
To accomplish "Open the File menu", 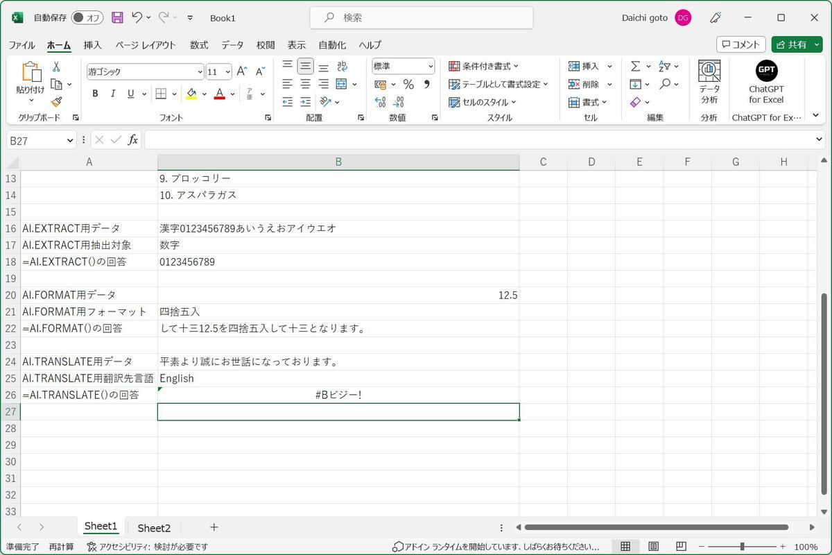I will pyautogui.click(x=21, y=44).
